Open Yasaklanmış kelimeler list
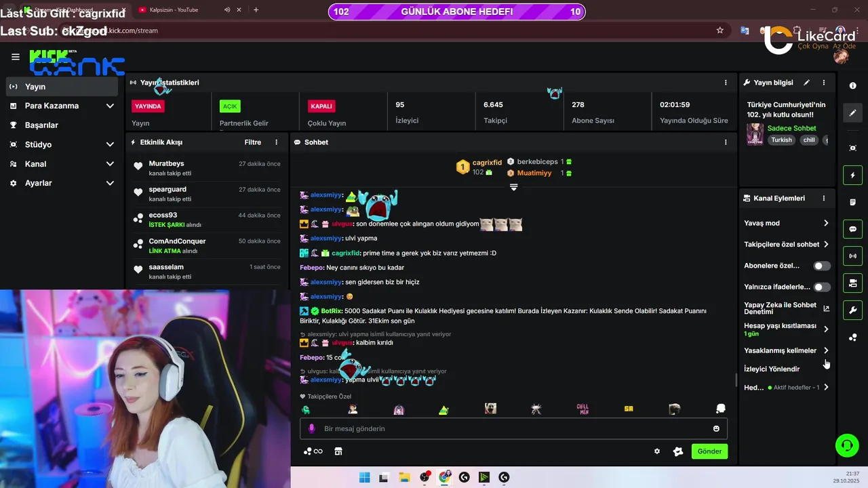This screenshot has height=488, width=868. tap(787, 350)
